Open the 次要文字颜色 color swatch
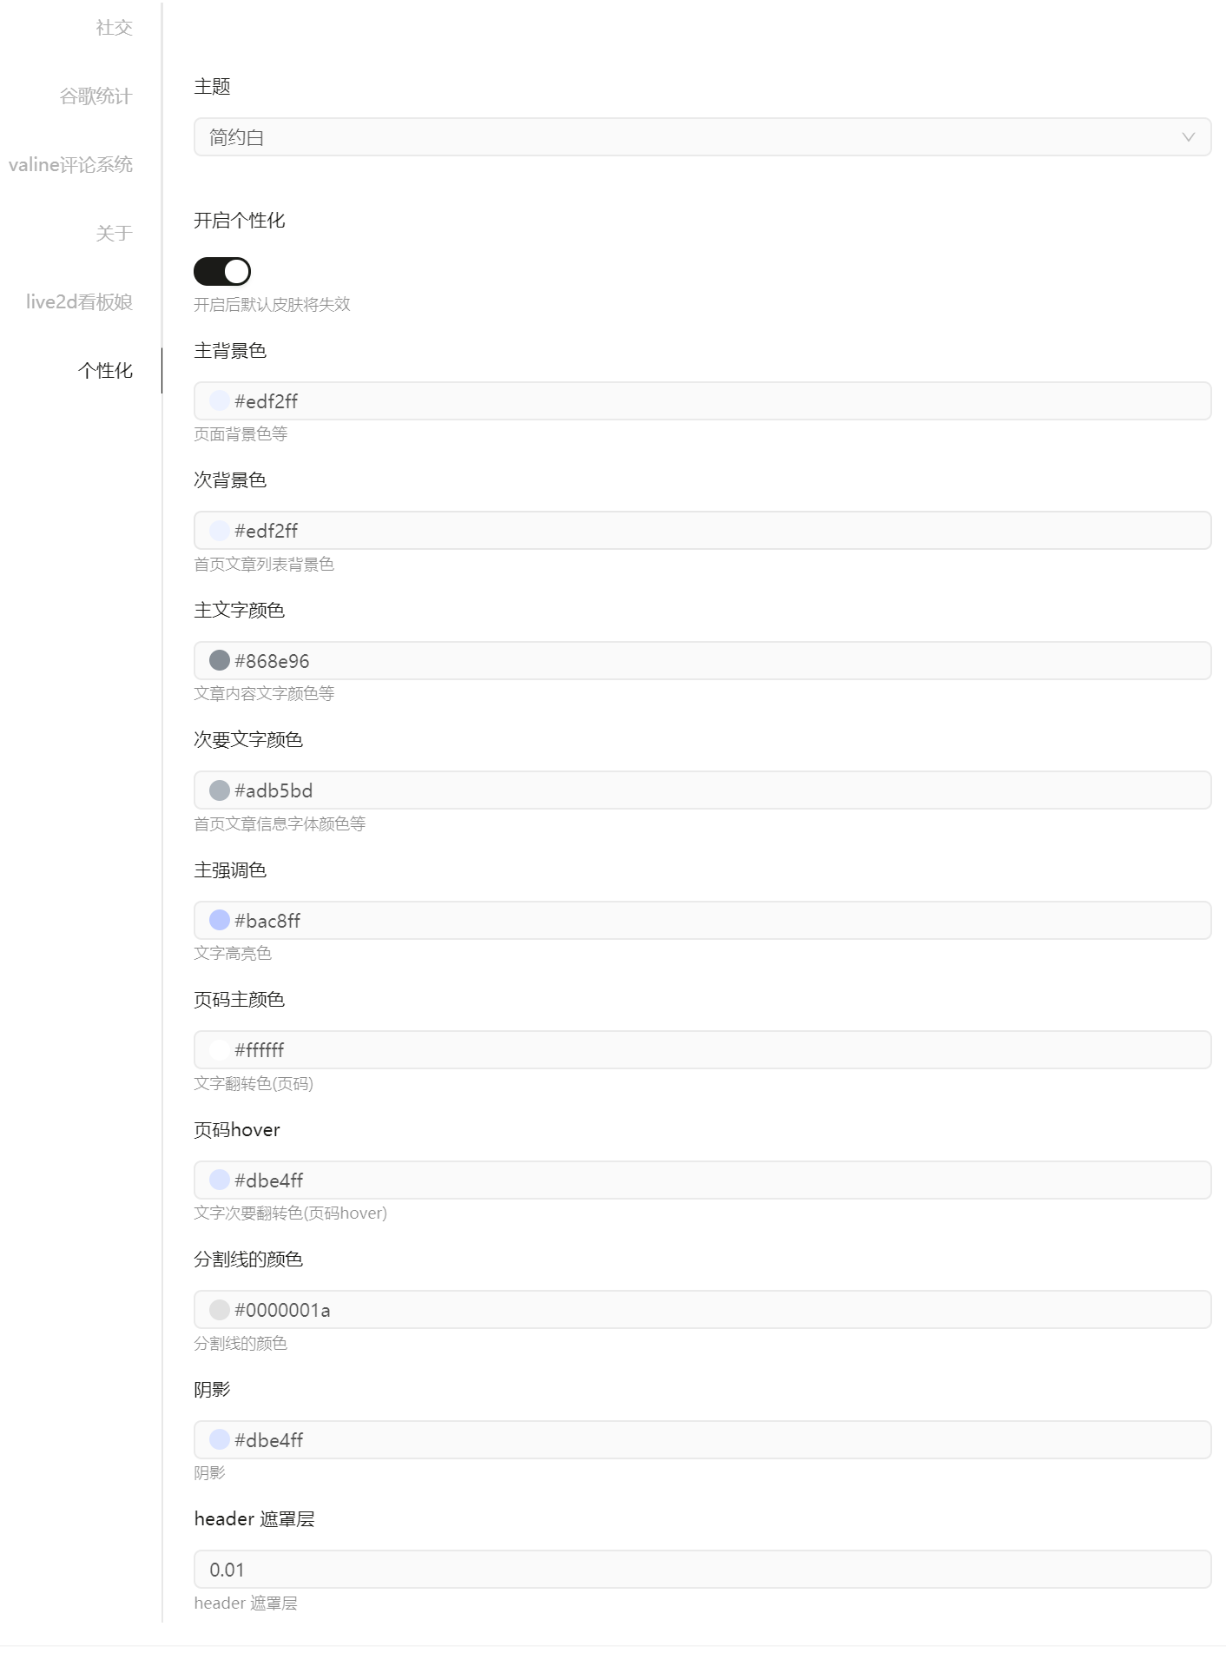The height and width of the screenshot is (1653, 1226). tap(220, 790)
